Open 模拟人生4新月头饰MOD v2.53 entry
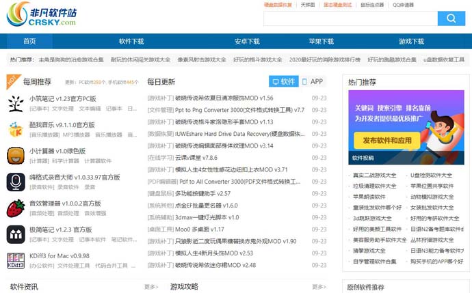This screenshot has width=472, height=293. pos(214,253)
